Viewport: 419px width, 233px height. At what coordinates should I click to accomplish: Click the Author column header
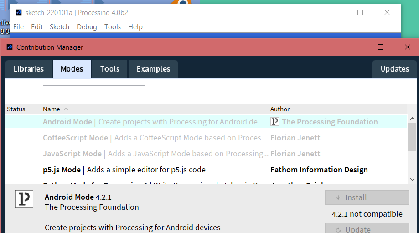click(280, 109)
